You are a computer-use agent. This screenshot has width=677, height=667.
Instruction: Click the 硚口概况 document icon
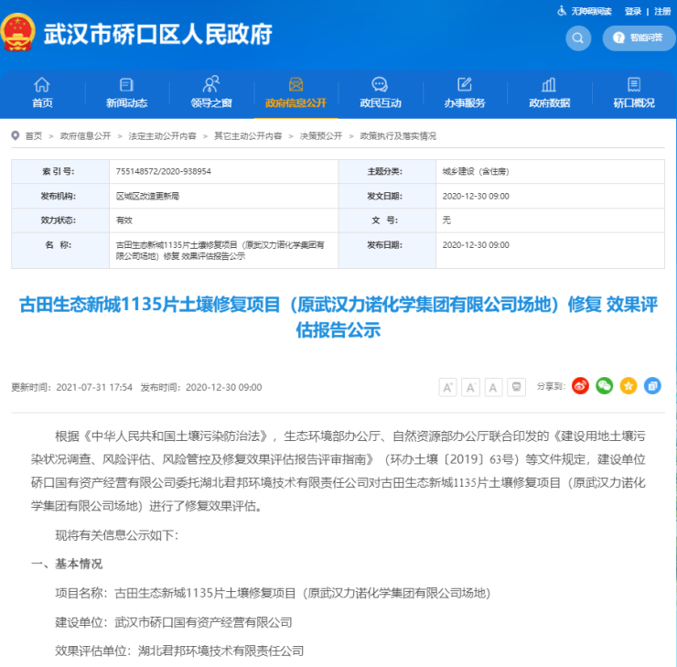[x=634, y=84]
